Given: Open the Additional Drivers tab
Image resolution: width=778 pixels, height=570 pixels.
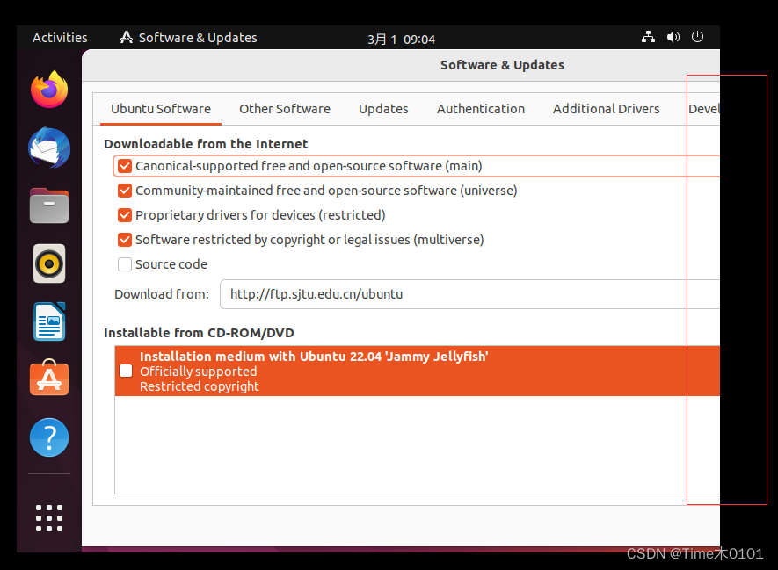Looking at the screenshot, I should pos(607,109).
